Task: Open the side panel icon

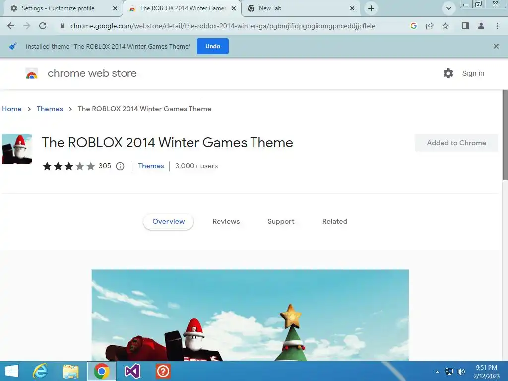Action: point(465,26)
